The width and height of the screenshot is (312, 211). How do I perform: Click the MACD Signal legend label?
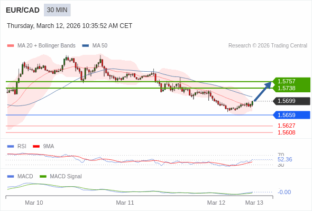coord(66,177)
